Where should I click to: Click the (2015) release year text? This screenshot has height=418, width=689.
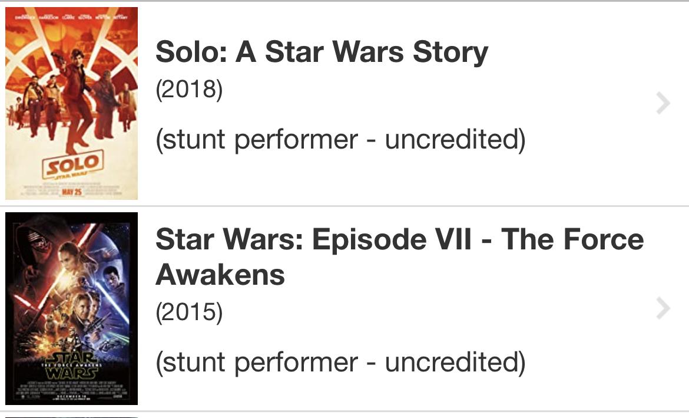tap(189, 312)
